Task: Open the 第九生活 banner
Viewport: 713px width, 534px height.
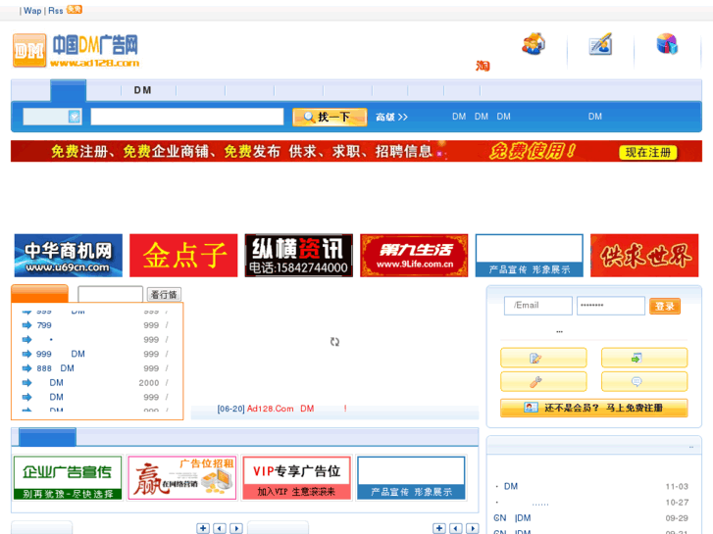Action: [x=414, y=256]
